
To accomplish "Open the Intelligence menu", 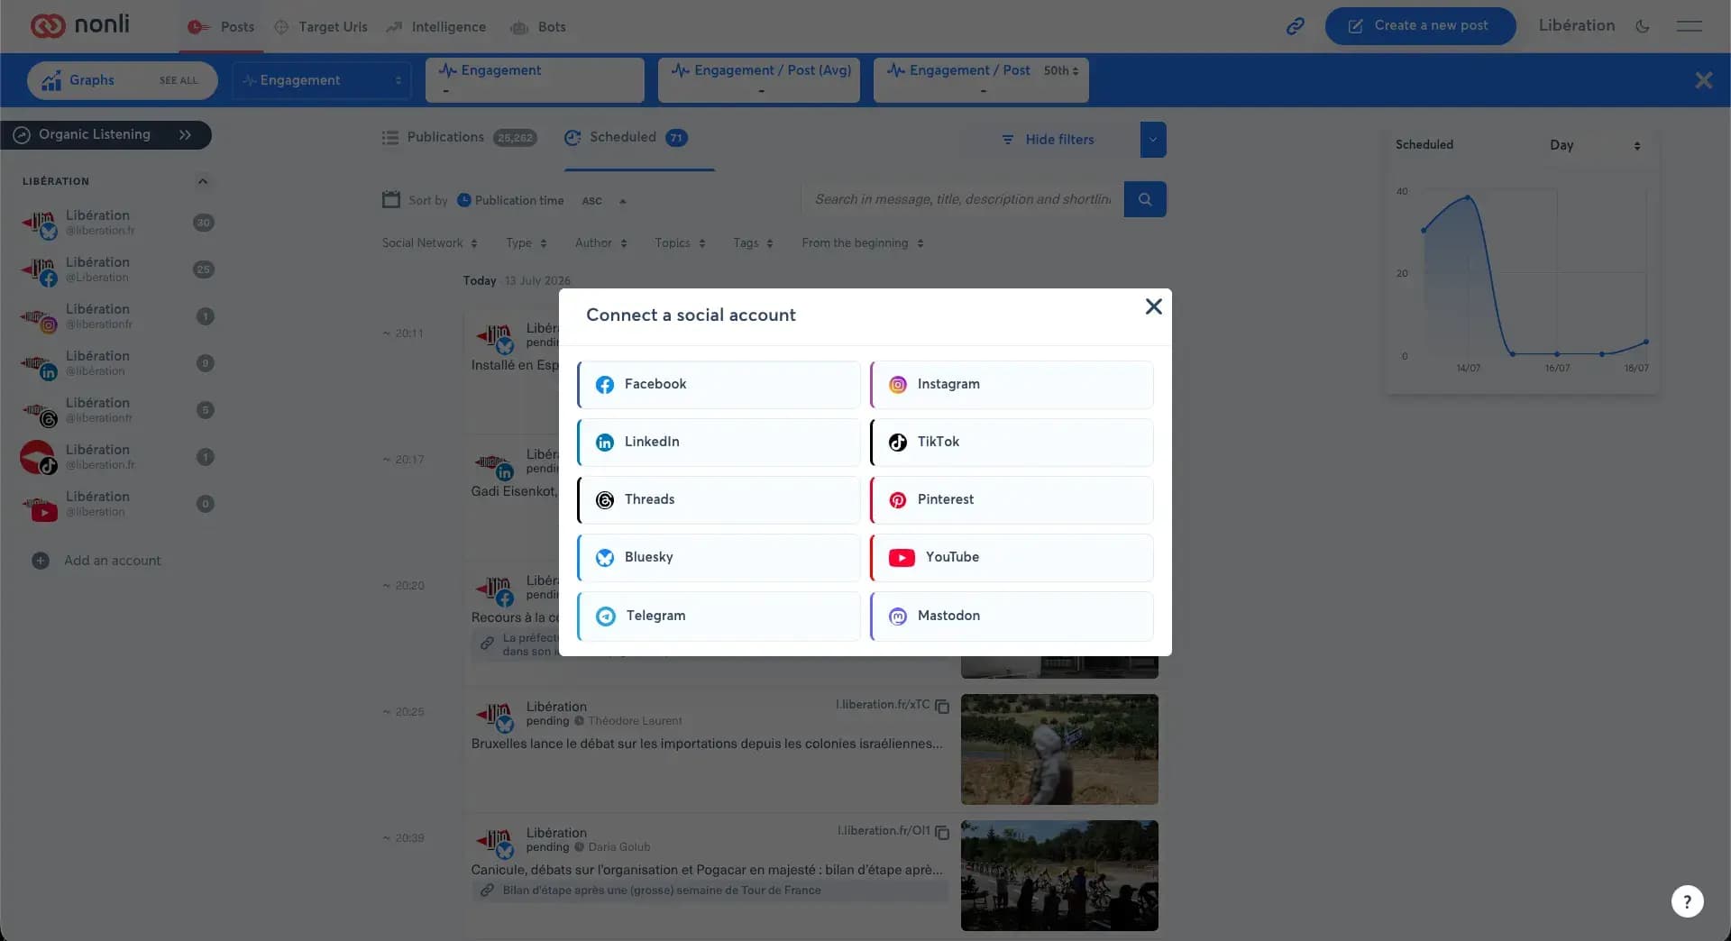I will point(436,27).
